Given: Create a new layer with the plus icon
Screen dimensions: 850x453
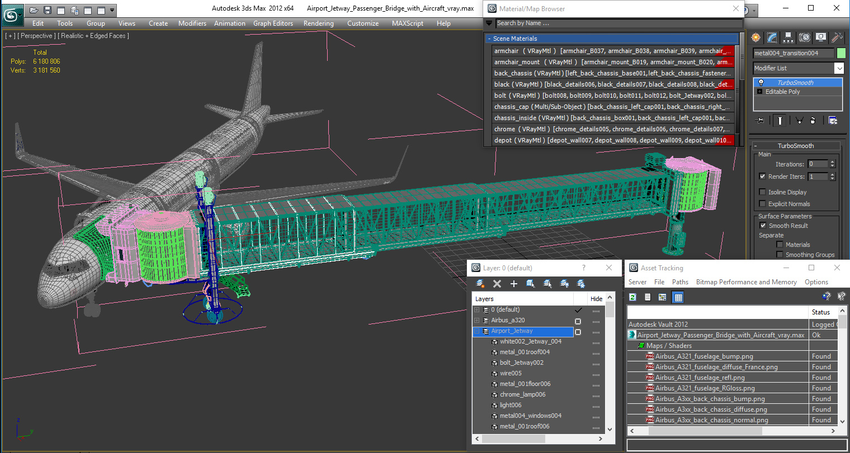Looking at the screenshot, I should click(x=513, y=283).
